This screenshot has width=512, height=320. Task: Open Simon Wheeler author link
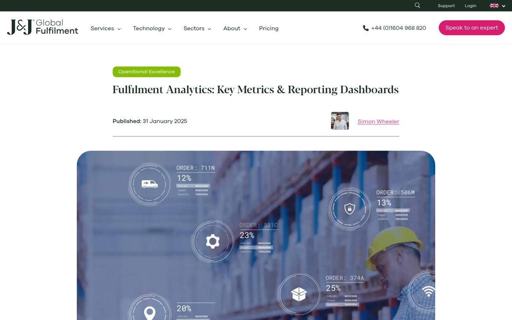click(378, 122)
